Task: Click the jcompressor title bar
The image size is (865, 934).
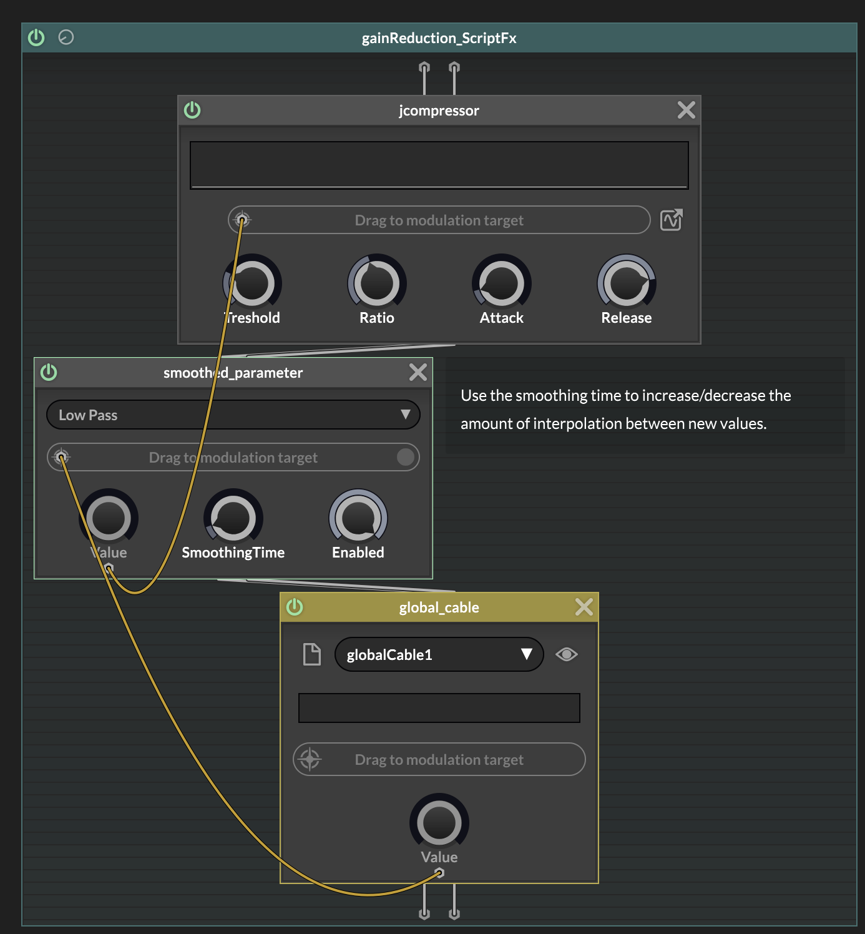Action: (439, 111)
